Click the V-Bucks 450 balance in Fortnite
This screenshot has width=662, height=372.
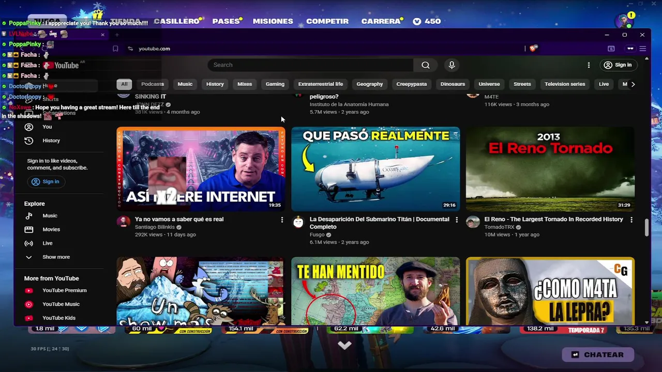(427, 21)
